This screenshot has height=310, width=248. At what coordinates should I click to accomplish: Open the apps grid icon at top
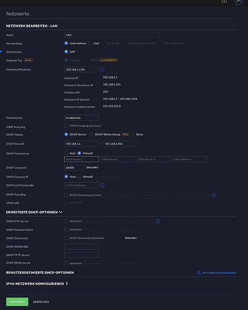[224, 1]
